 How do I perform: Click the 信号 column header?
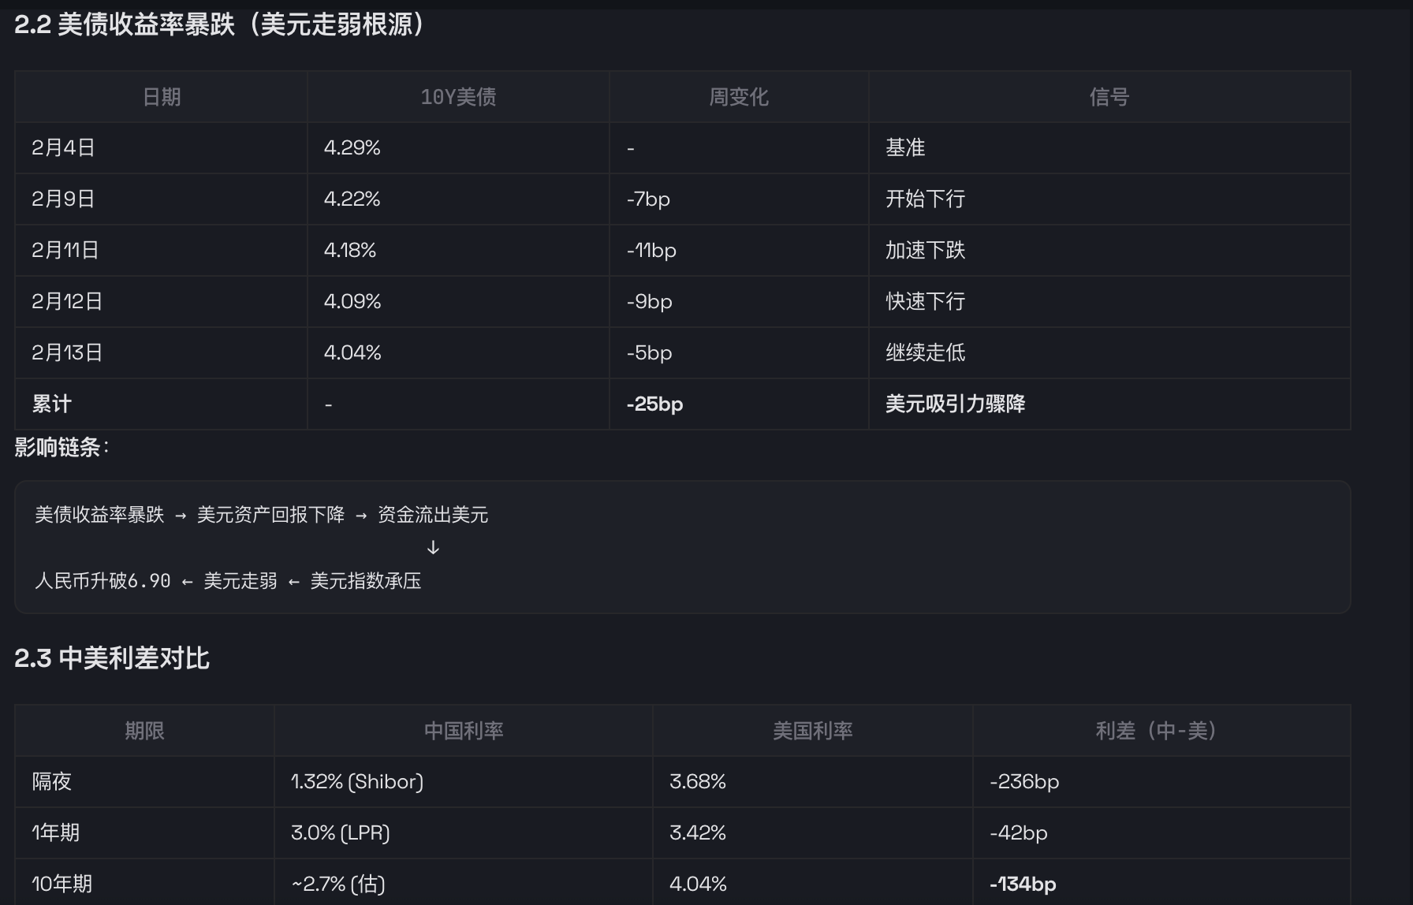click(1109, 97)
